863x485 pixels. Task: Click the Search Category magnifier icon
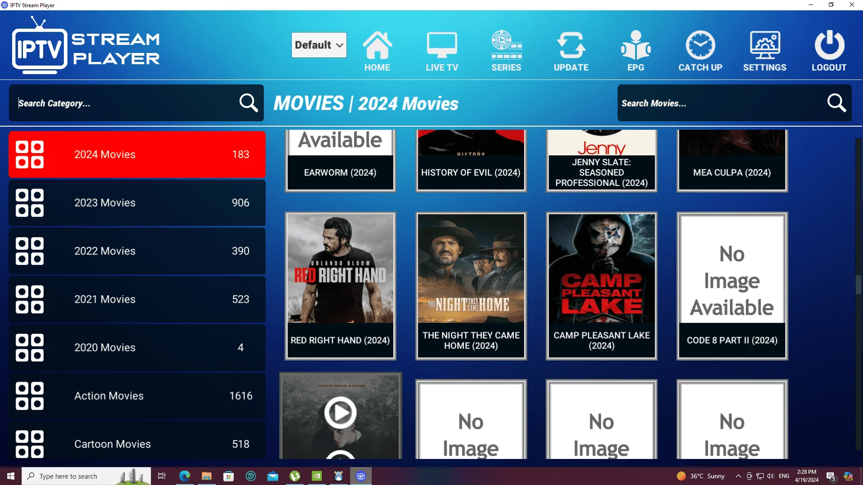[x=249, y=103]
